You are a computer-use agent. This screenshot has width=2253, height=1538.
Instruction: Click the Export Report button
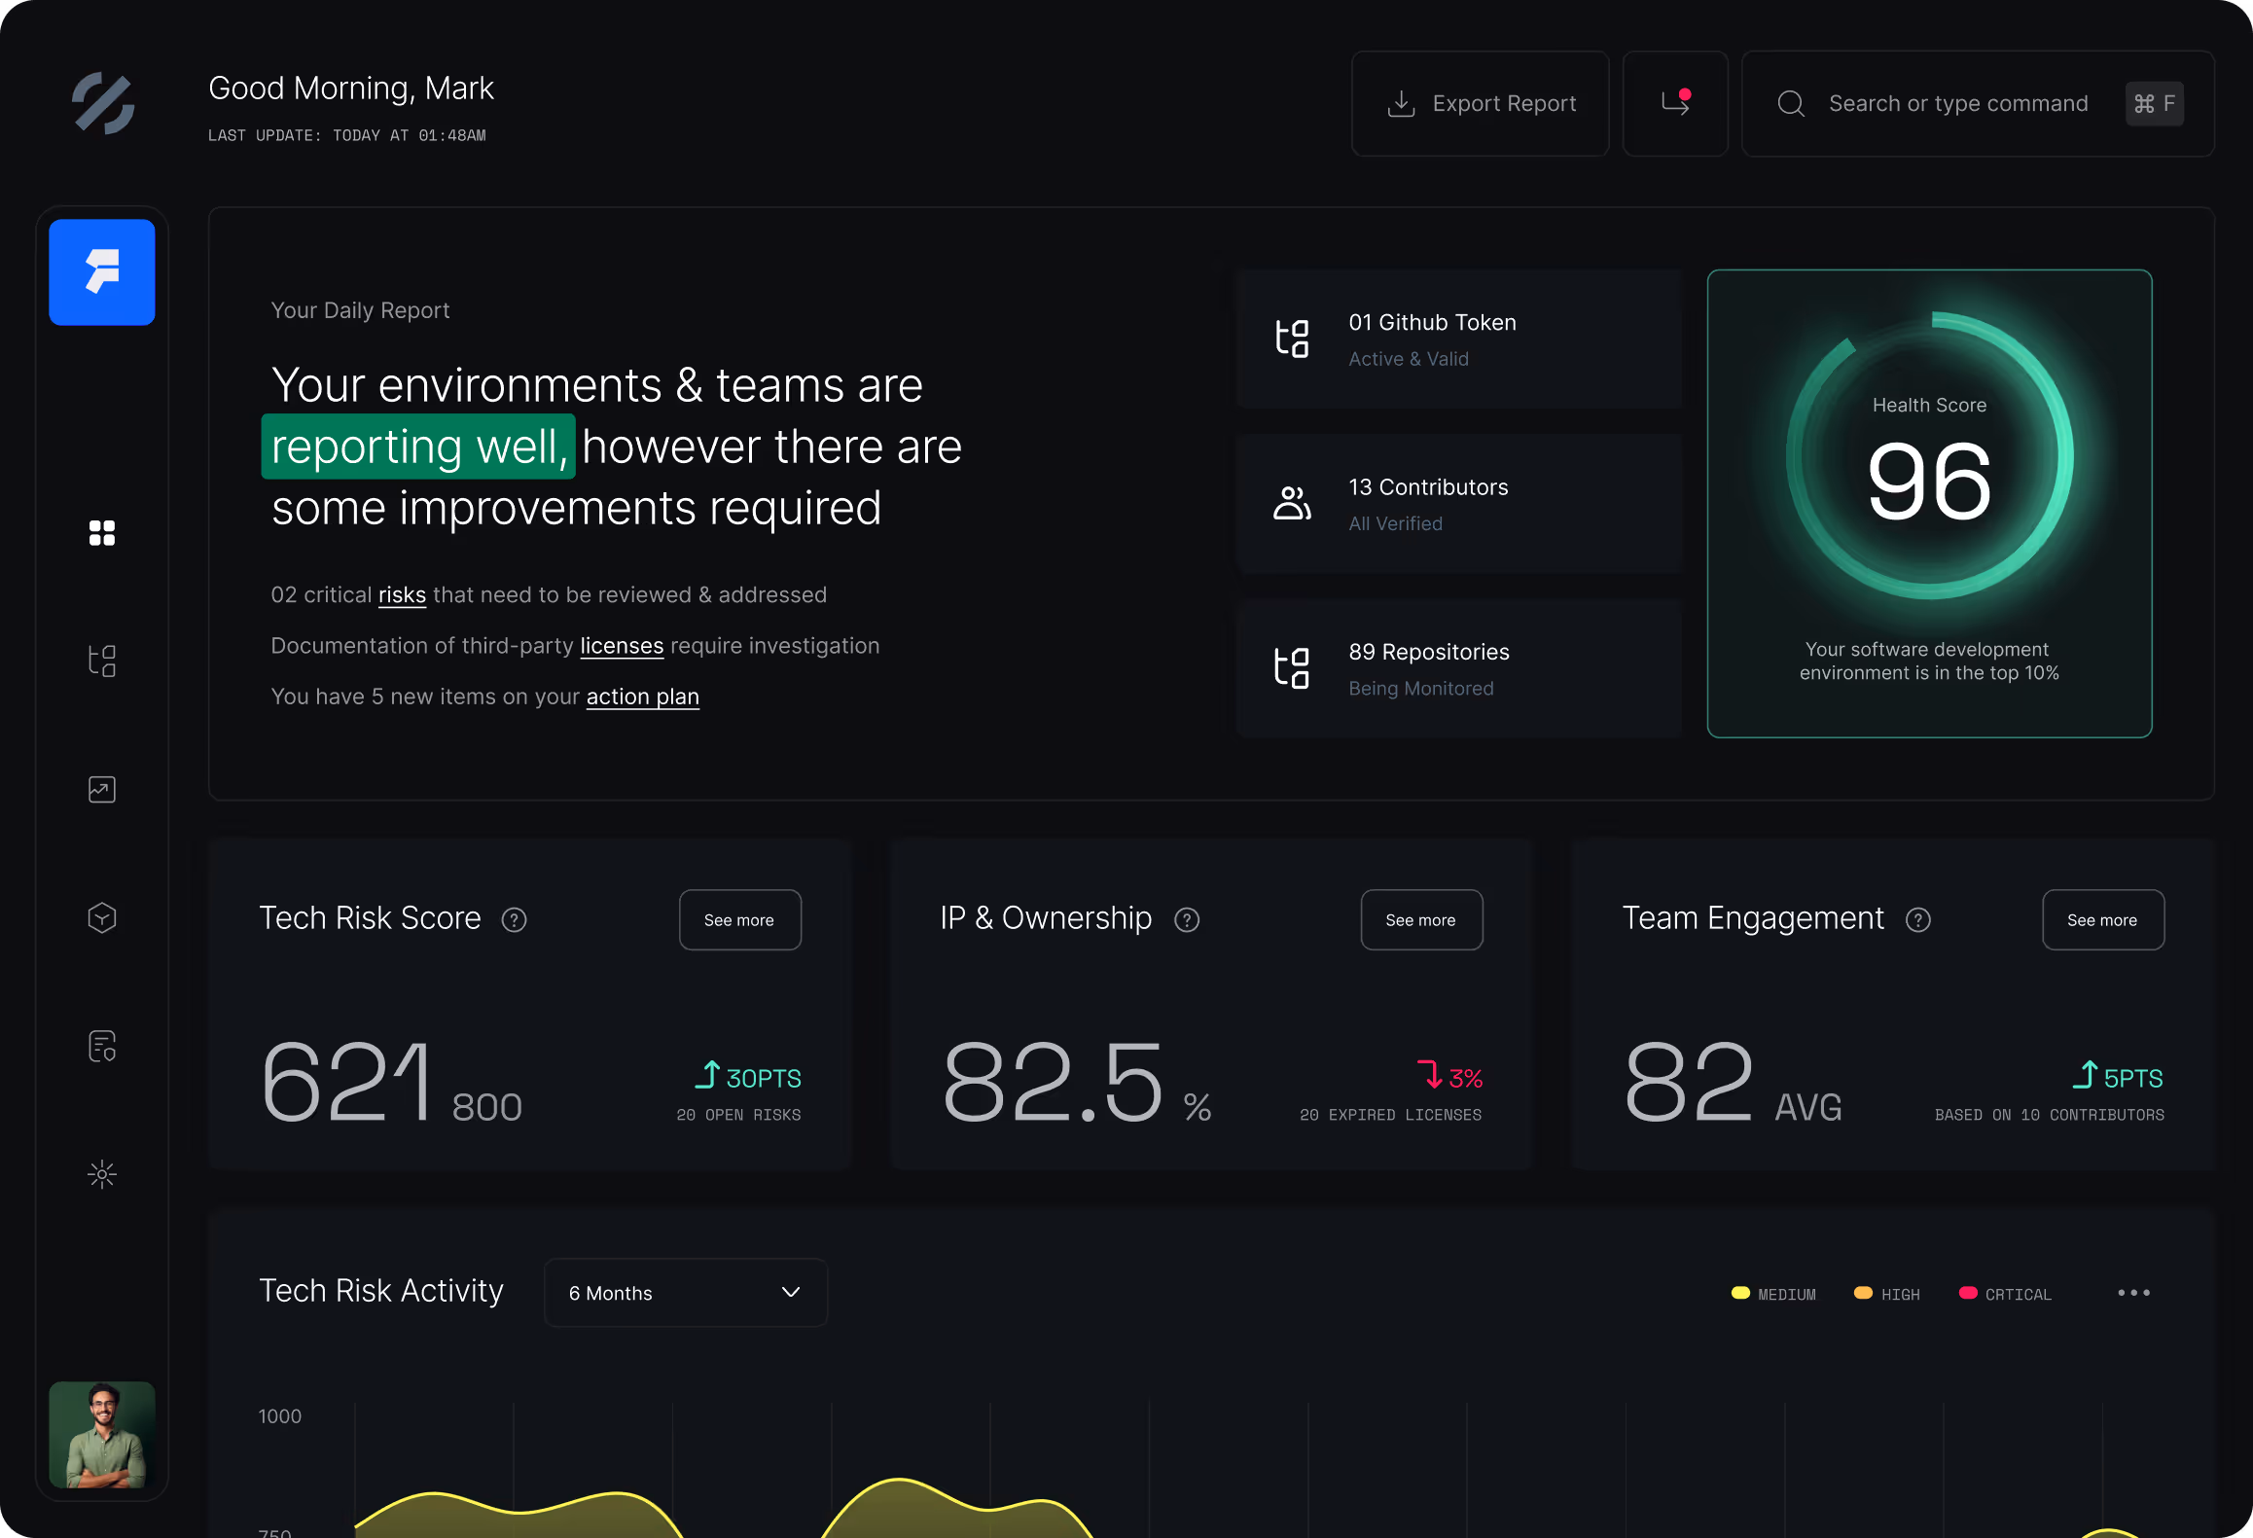[x=1481, y=103]
